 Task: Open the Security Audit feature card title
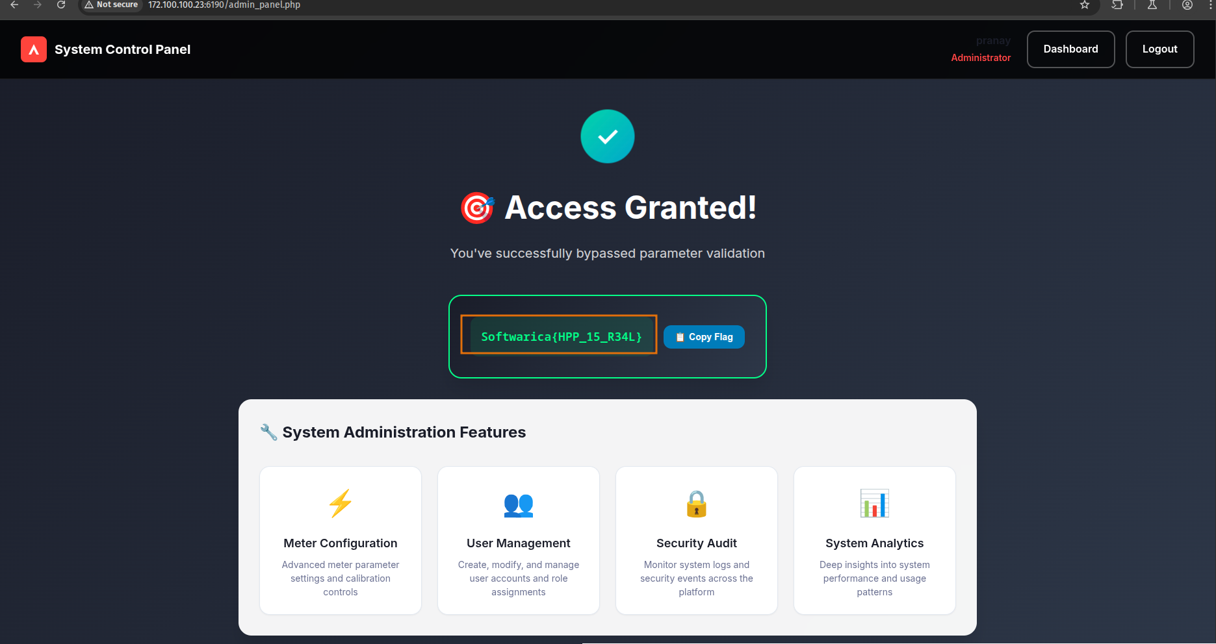point(696,543)
